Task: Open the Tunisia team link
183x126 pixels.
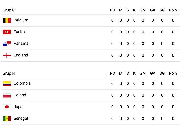Action: [x=20, y=32]
